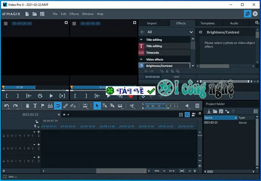Viewport: 261px width, 181px height.
Task: Click the horizontal scrollbar thumb in the timeline
Action: click(121, 171)
